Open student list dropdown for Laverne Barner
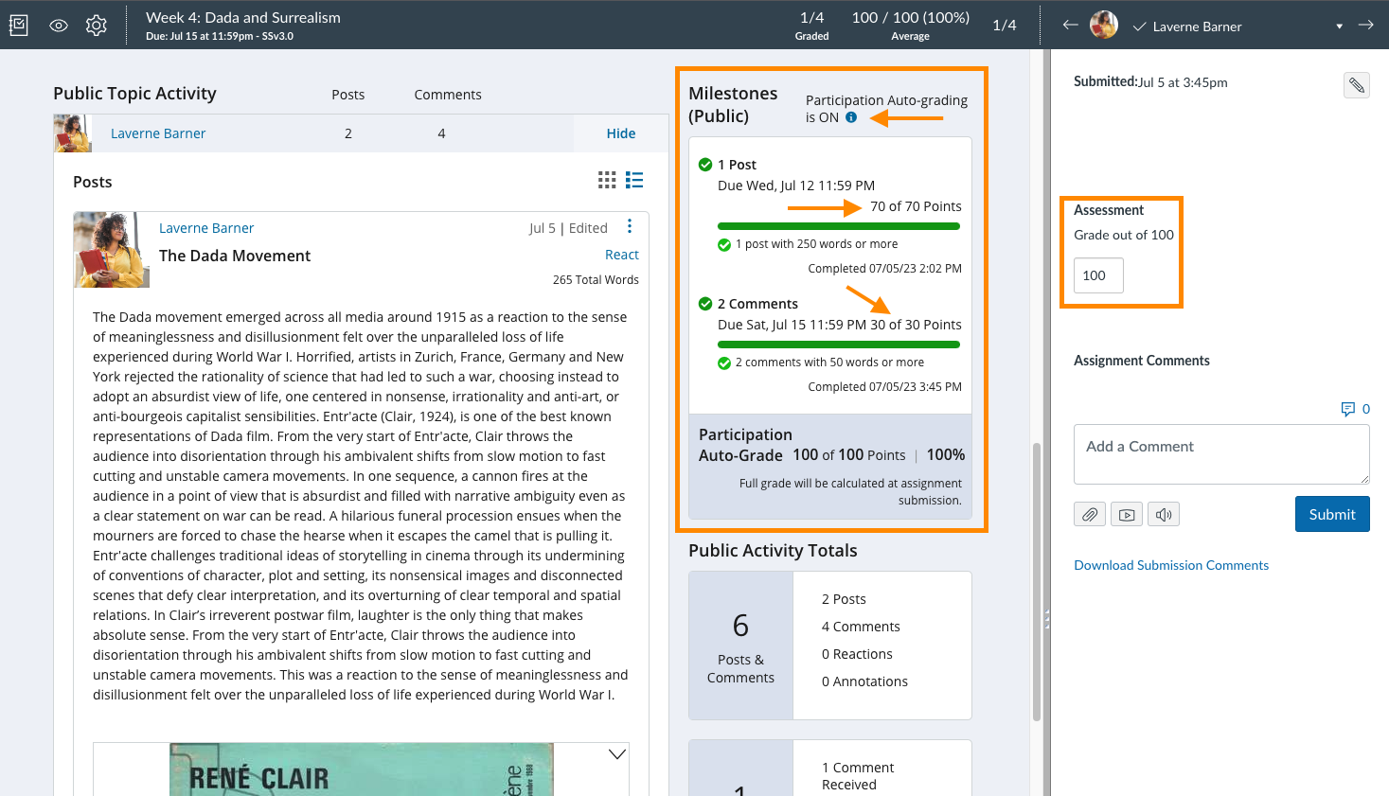This screenshot has width=1389, height=796. [1339, 27]
